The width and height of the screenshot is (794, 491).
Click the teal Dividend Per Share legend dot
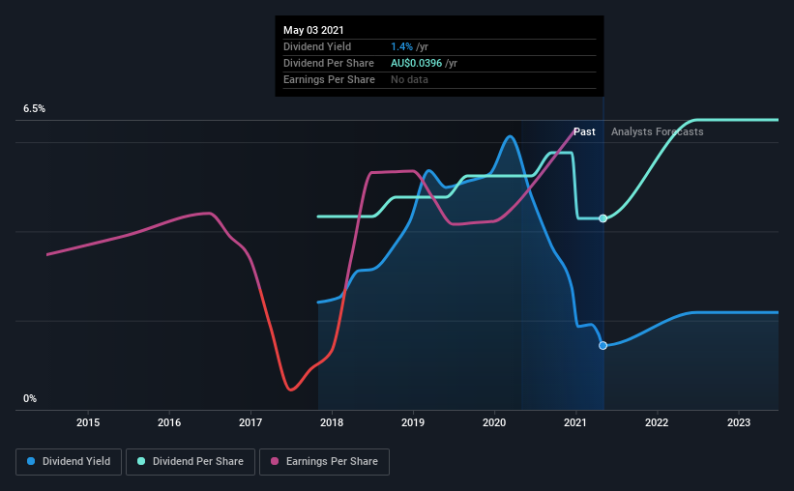click(141, 461)
